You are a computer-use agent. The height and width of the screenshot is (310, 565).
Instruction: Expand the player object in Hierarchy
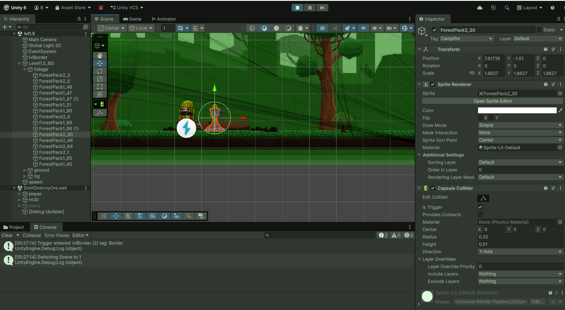pyautogui.click(x=19, y=194)
